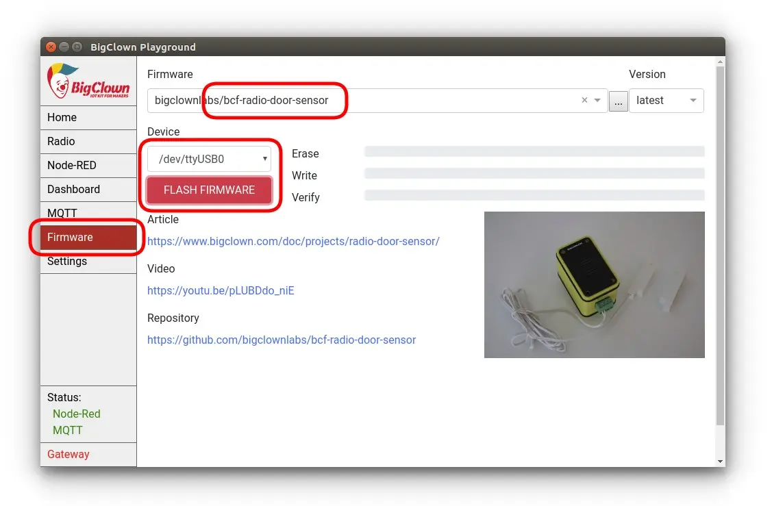Click the scrollbar up arrow

click(x=721, y=62)
